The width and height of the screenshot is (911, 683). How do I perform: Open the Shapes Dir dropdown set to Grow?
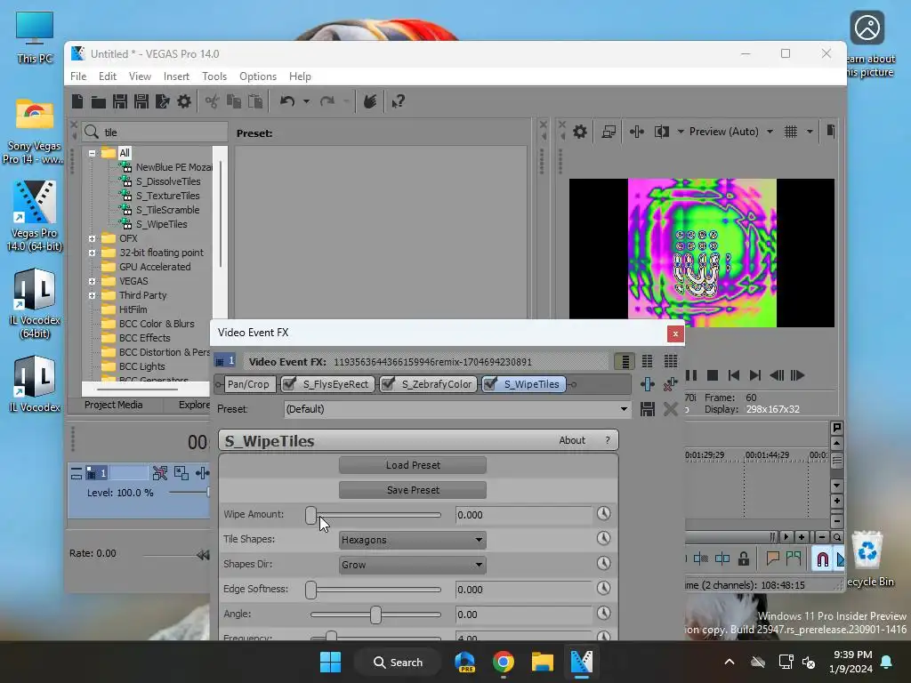(413, 565)
